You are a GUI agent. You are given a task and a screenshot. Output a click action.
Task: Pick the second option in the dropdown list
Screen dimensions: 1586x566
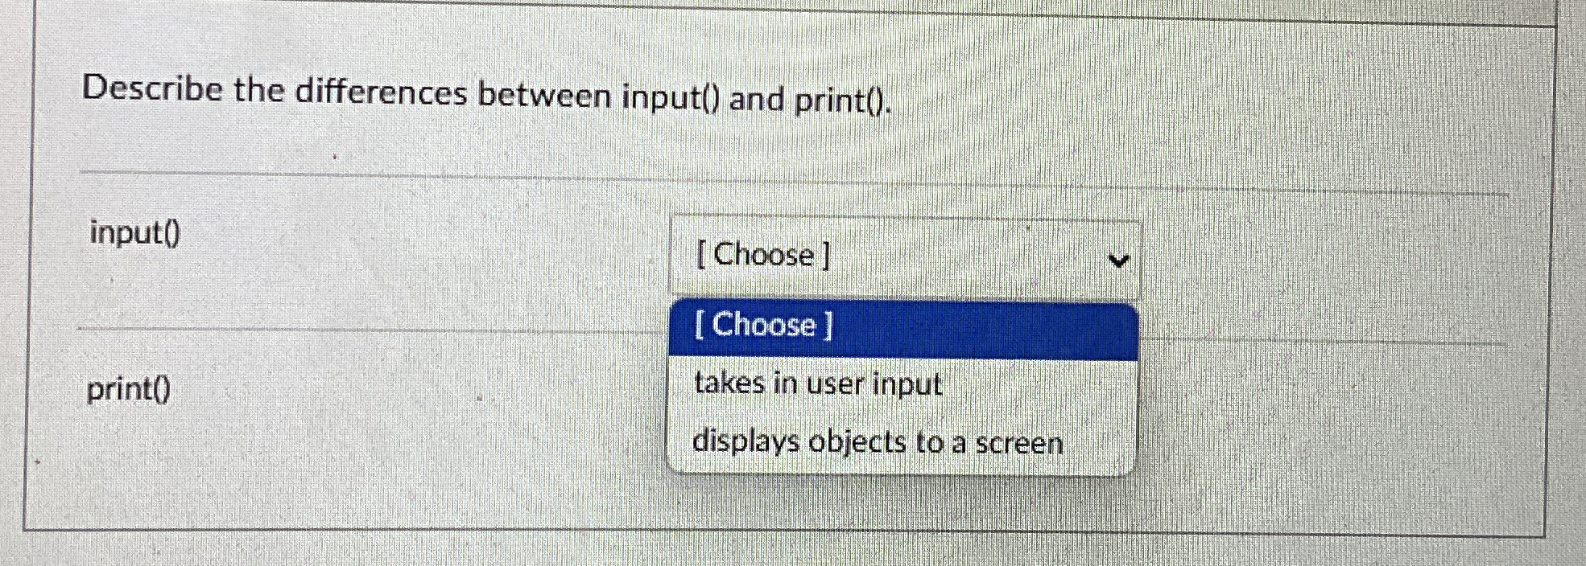(x=816, y=384)
